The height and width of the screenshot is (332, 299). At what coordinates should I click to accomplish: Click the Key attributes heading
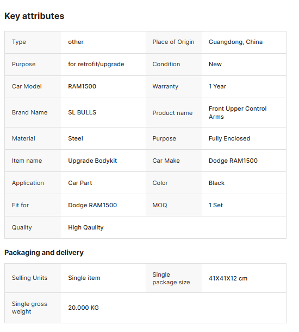pos(34,16)
